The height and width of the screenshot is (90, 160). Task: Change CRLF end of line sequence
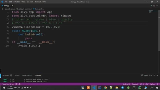point(147,84)
